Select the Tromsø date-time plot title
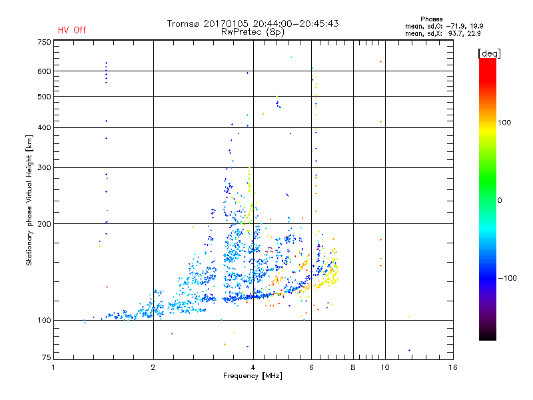 (x=253, y=23)
